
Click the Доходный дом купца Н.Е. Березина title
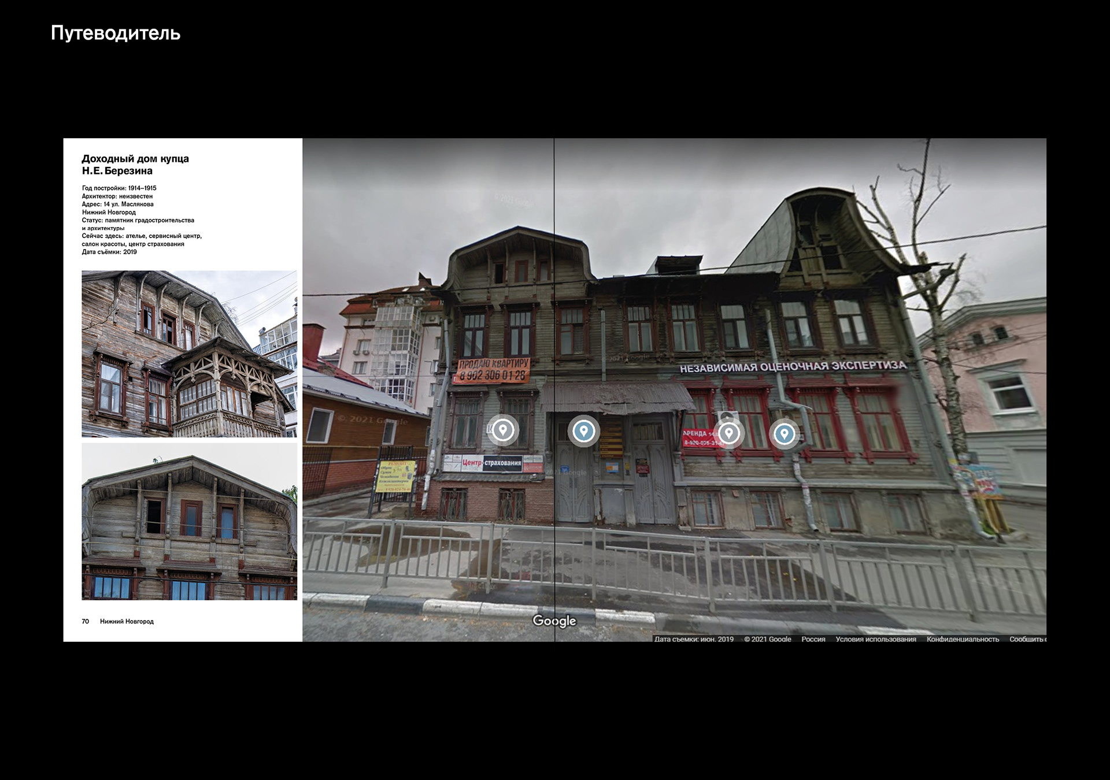(x=135, y=165)
